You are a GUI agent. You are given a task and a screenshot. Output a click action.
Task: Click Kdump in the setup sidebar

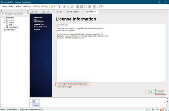point(37,29)
